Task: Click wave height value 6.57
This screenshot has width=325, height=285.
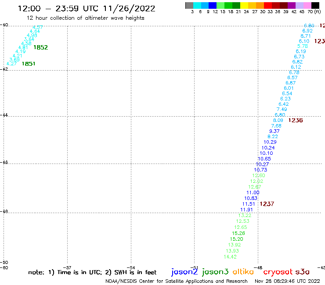Action: (292, 78)
